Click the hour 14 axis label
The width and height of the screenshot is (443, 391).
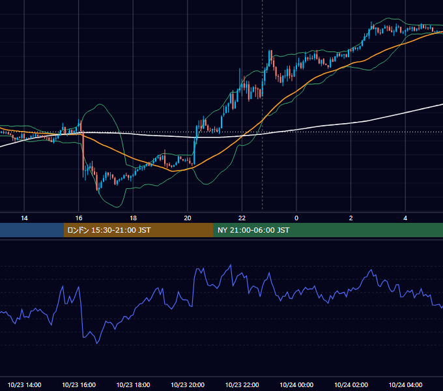coord(24,218)
